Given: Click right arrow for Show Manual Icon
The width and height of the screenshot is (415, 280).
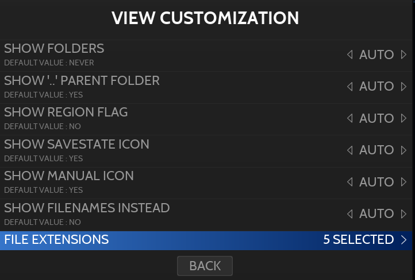Looking at the screenshot, I should click(404, 182).
